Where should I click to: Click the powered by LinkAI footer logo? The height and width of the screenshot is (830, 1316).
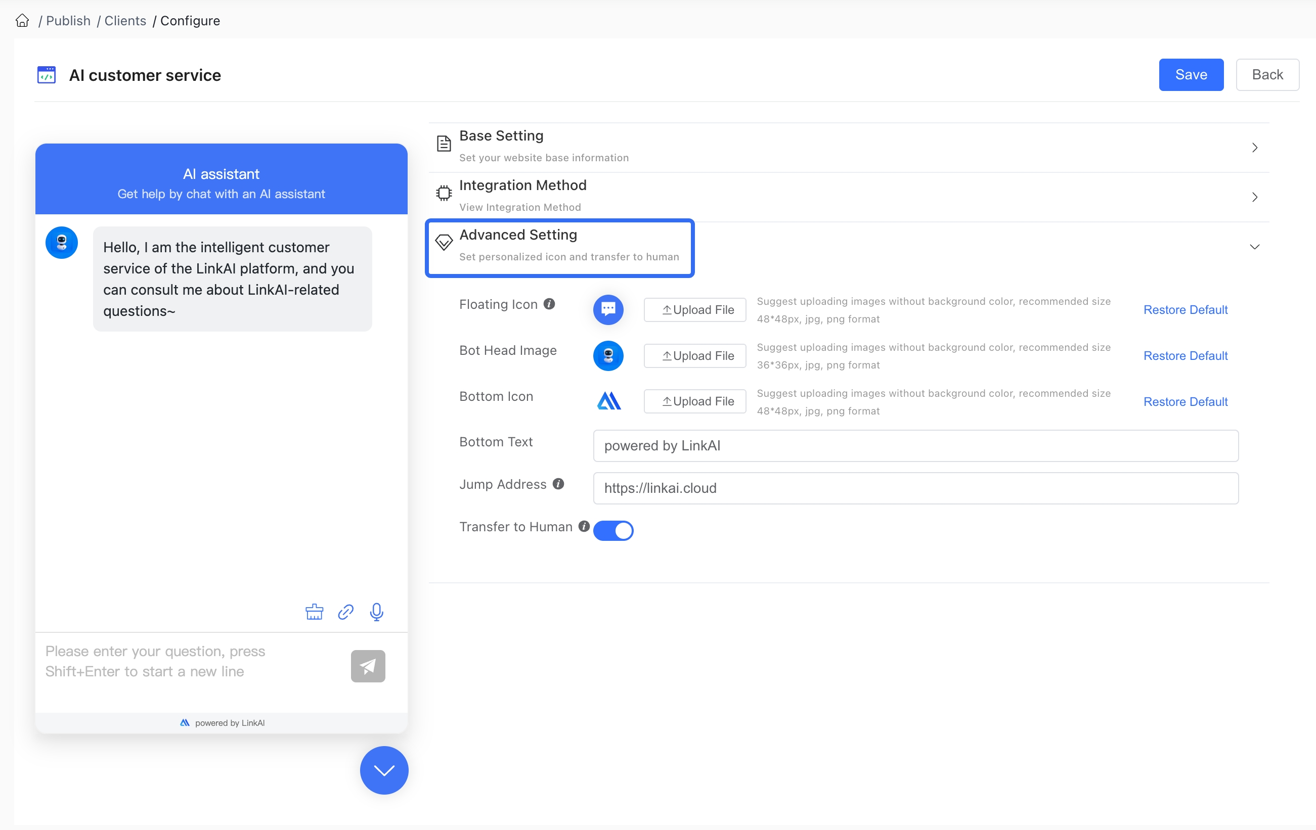coord(185,722)
